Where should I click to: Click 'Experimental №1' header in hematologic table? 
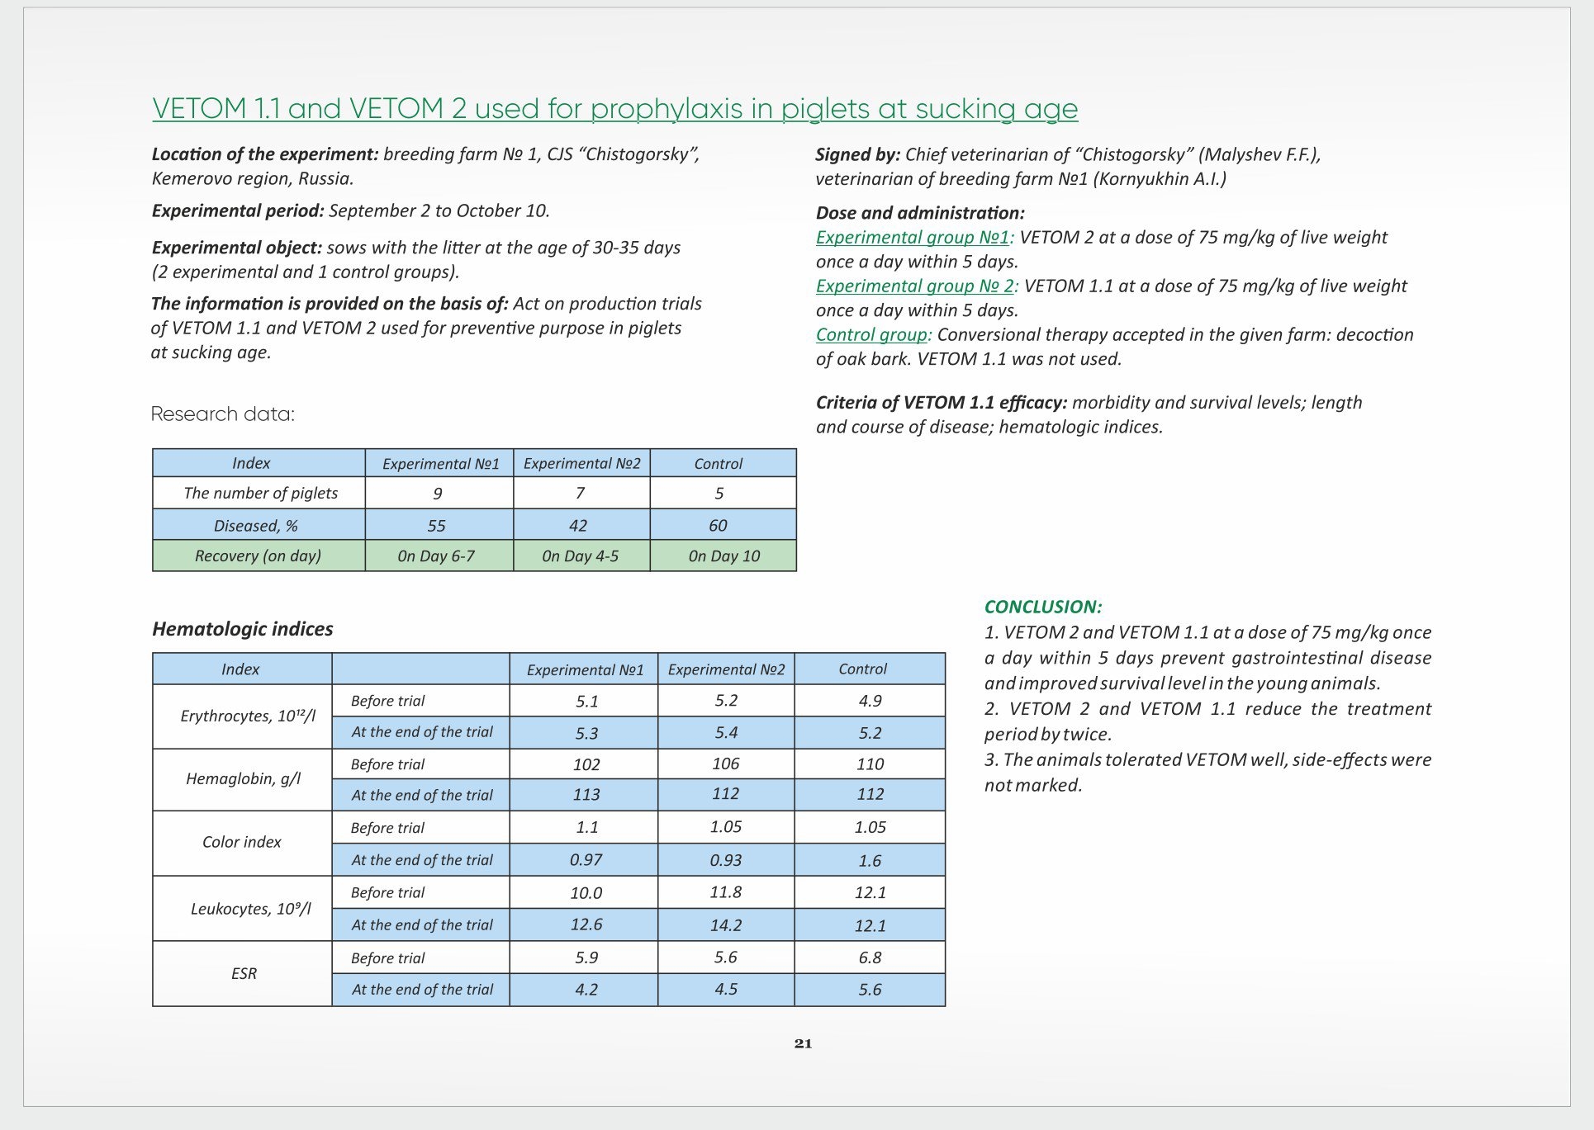[585, 669]
